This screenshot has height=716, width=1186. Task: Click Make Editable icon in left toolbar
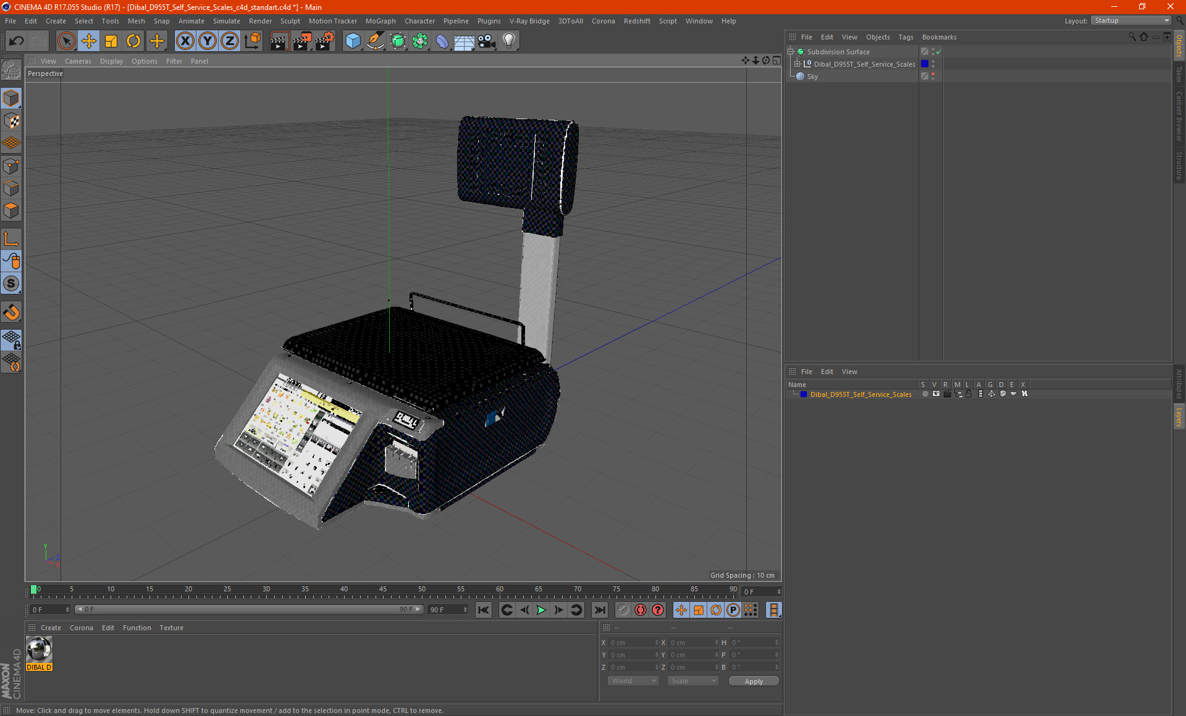pyautogui.click(x=11, y=70)
